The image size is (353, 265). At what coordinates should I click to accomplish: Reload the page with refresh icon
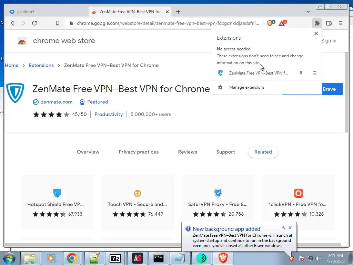pos(34,23)
